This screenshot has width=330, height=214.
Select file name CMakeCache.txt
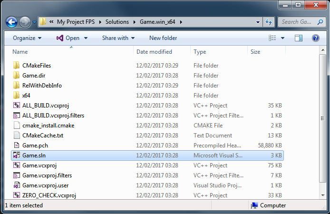tap(43, 136)
